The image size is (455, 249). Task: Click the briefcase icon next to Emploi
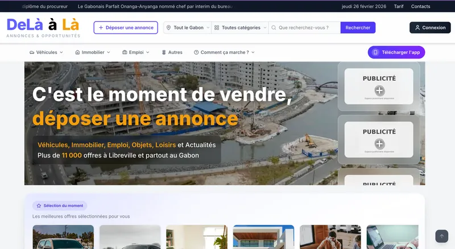click(x=125, y=52)
